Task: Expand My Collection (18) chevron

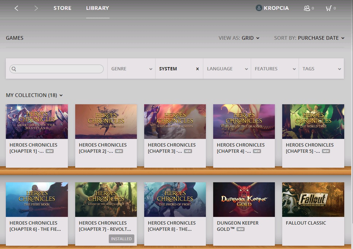Action: [61, 96]
